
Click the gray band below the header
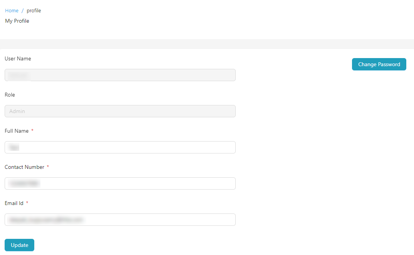207,43
